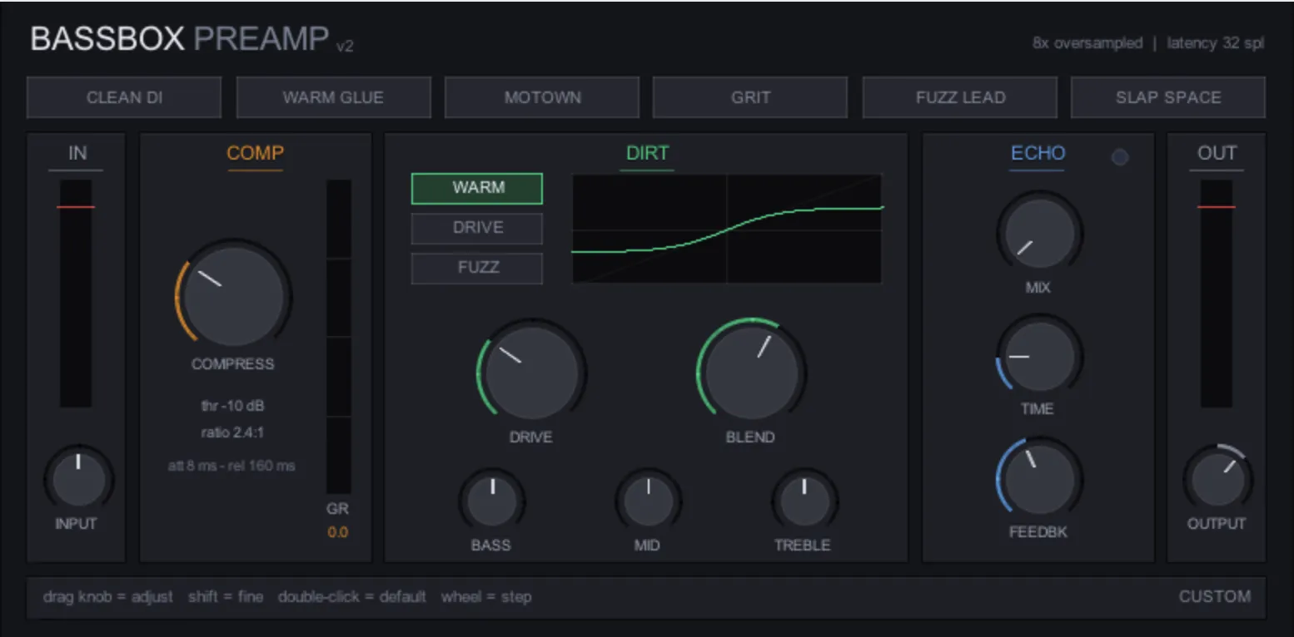The height and width of the screenshot is (637, 1294).
Task: Click the MID tone knob
Action: 648,501
